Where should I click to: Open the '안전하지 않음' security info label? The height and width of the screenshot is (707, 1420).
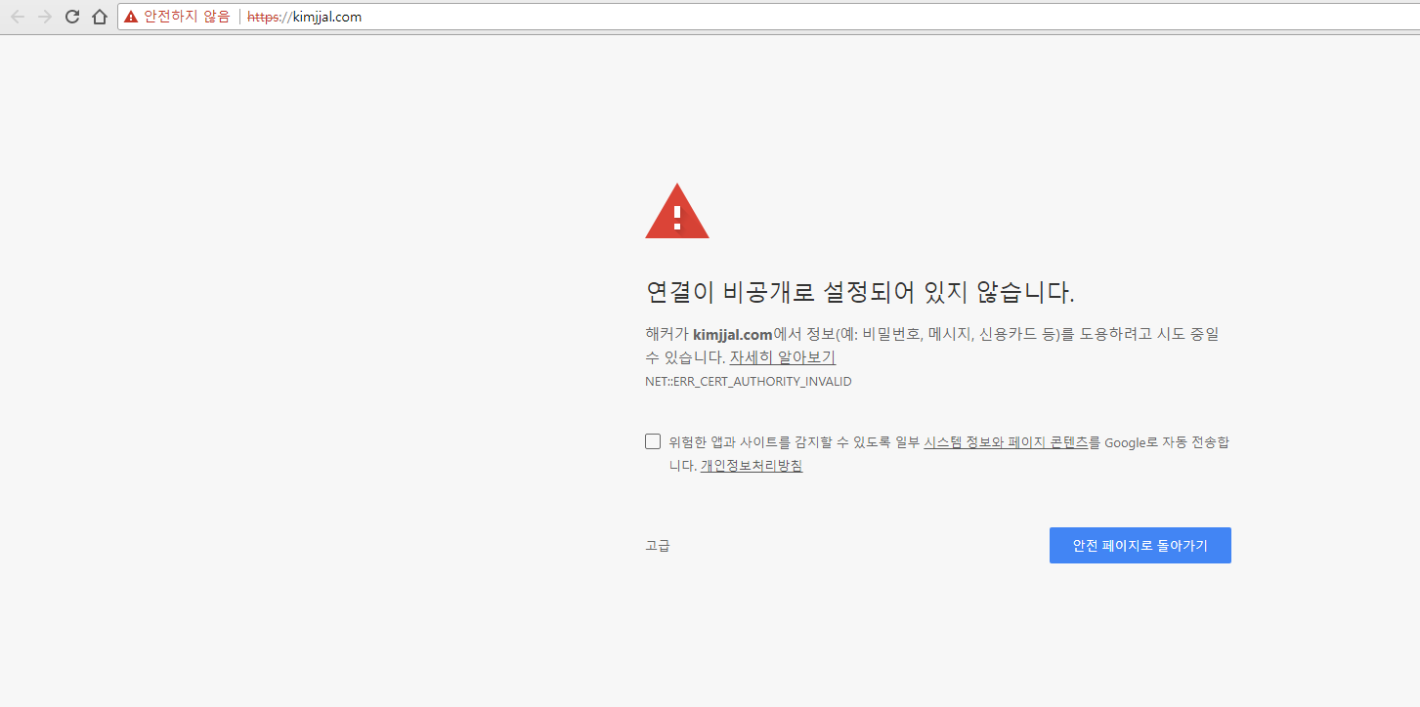point(186,17)
